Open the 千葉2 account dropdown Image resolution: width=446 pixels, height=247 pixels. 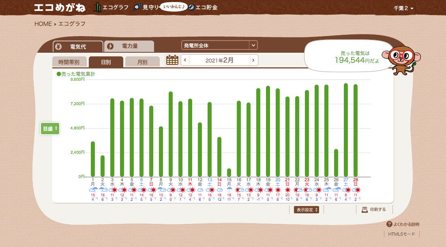(x=403, y=8)
